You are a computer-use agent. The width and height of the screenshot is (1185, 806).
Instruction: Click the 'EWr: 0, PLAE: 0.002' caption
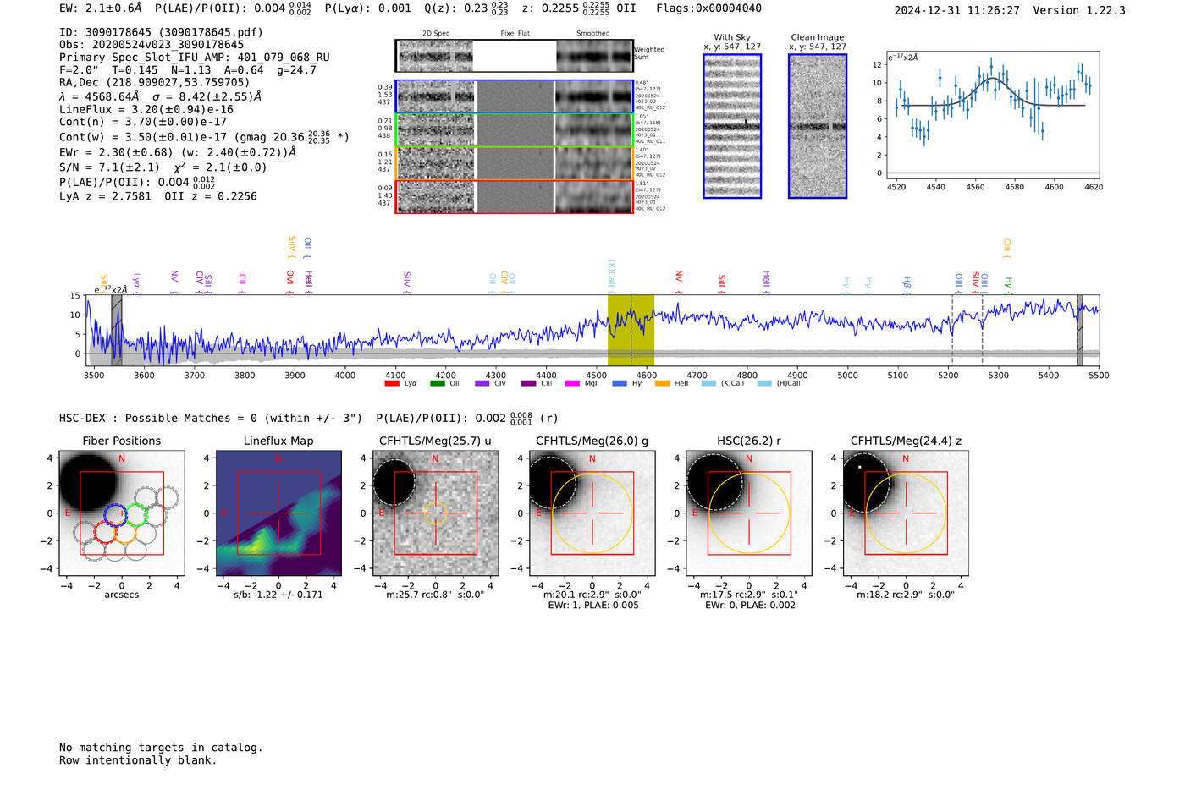pyautogui.click(x=750, y=606)
